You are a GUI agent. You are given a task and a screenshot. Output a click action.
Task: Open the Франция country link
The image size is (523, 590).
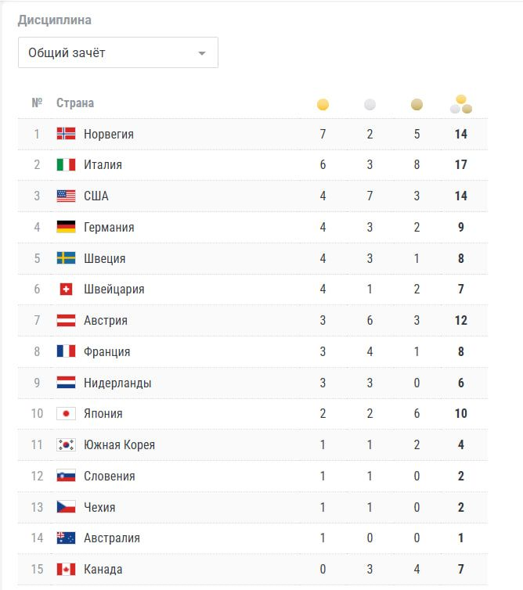pos(106,352)
